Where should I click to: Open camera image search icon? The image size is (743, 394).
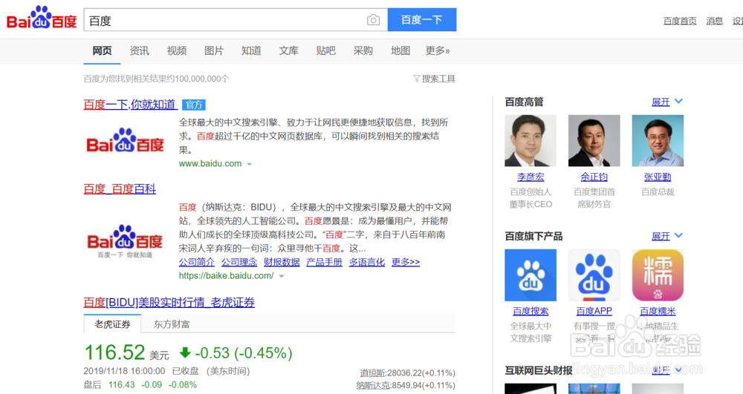(374, 20)
